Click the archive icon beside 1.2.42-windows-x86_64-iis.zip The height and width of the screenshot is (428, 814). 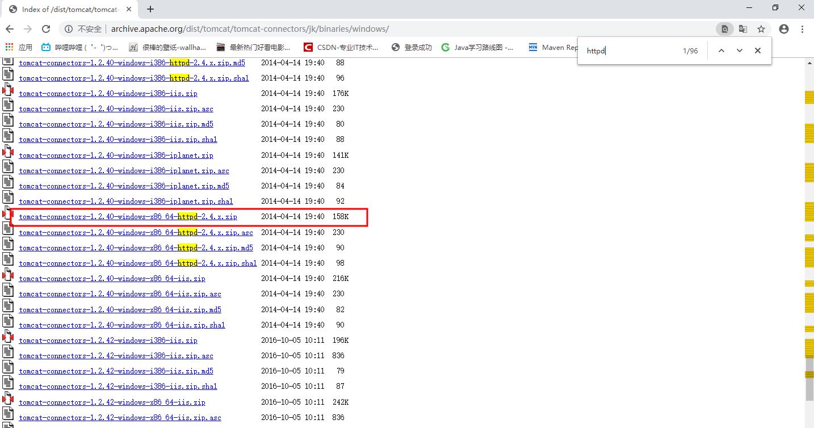[8, 398]
